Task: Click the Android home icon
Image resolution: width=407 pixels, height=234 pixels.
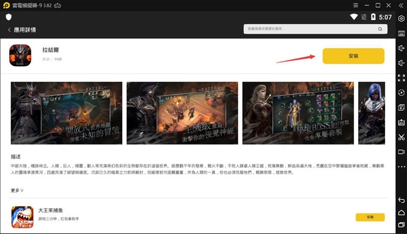Action: (x=401, y=213)
